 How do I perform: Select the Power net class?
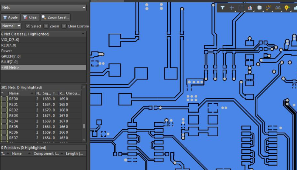click(x=7, y=51)
